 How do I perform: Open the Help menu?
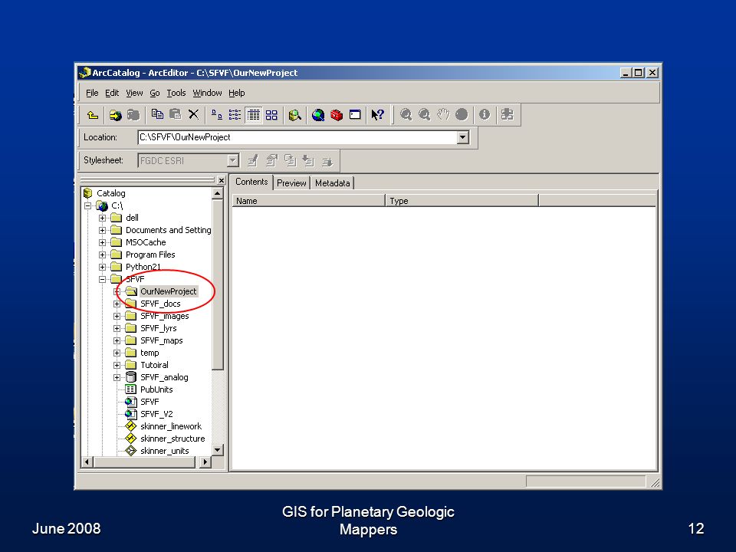click(x=237, y=93)
